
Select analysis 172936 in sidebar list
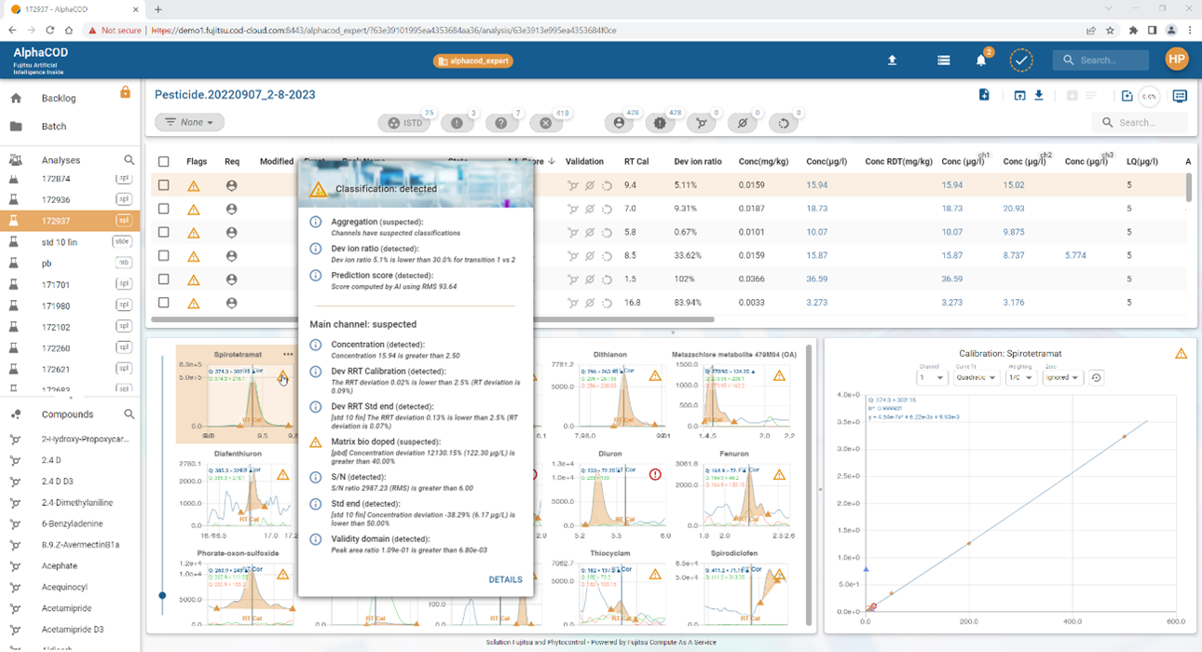click(56, 199)
